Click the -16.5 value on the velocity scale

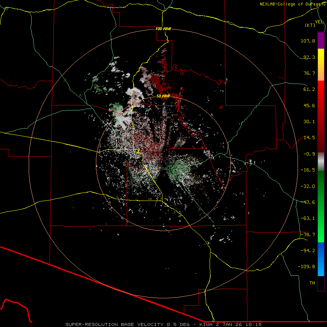[308, 170]
